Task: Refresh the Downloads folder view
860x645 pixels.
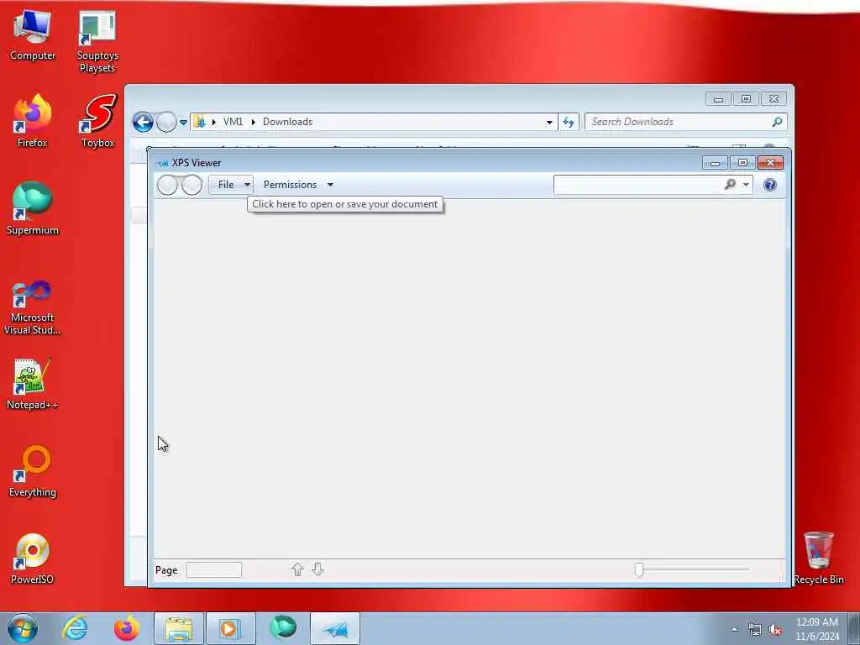Action: [x=569, y=123]
